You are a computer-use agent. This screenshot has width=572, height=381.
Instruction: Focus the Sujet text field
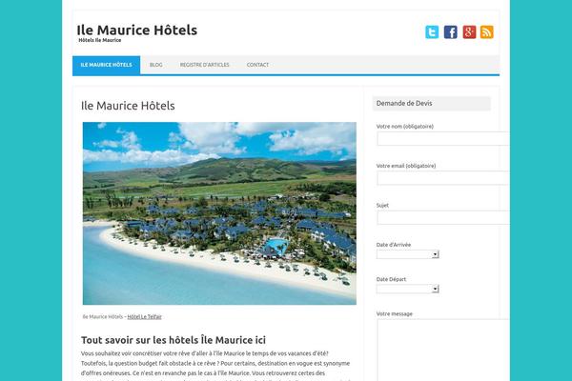[443, 217]
